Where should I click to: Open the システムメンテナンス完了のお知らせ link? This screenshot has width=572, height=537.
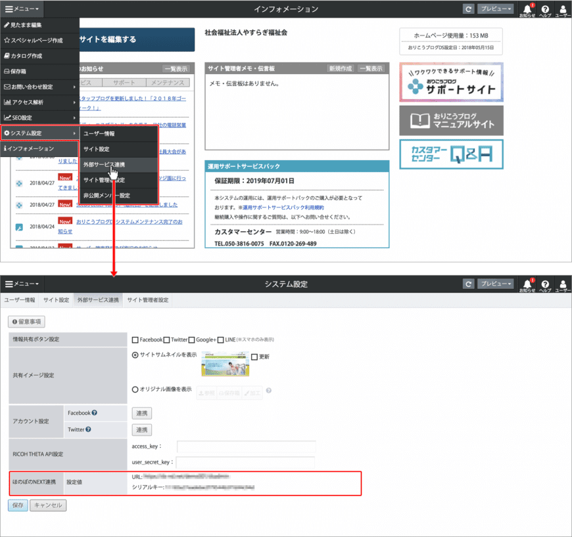tap(129, 222)
